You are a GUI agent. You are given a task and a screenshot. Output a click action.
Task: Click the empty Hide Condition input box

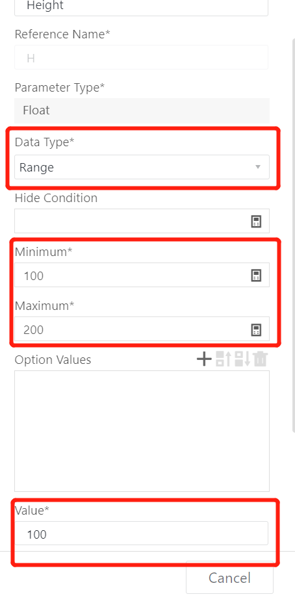pyautogui.click(x=142, y=221)
